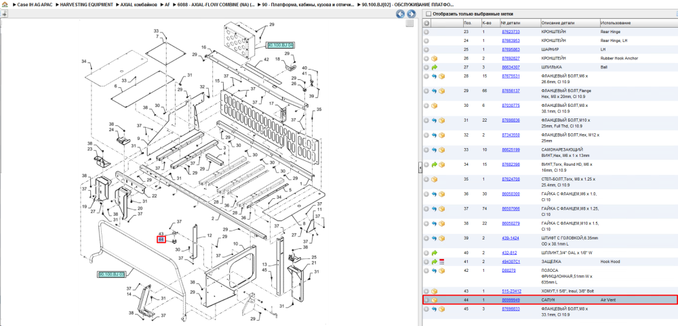This screenshot has height=326, width=678.
Task: Click blue return arrow in row 36
Action: pyautogui.click(x=435, y=194)
